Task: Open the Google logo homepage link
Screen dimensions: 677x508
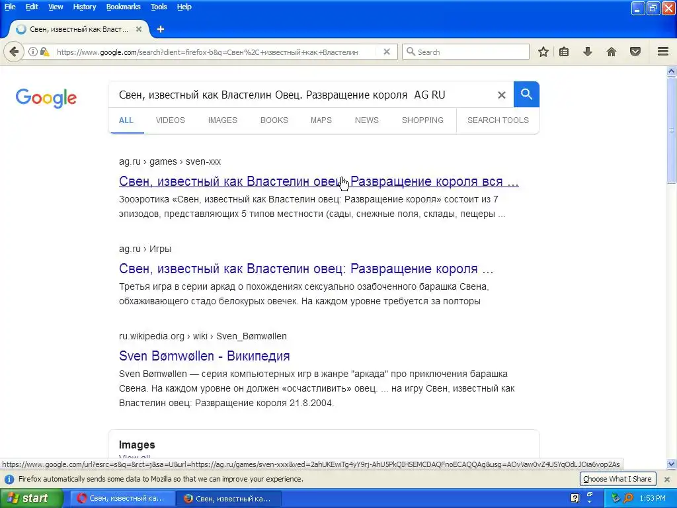Action: click(46, 98)
